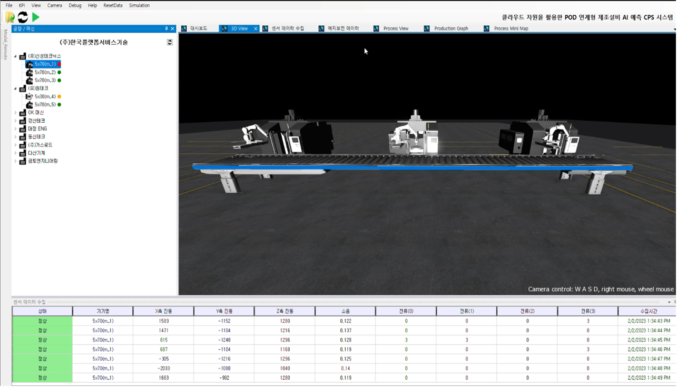Click the 금토엔지니어링 factory icon
Viewport: 677px width, 387px height.
pos(22,161)
